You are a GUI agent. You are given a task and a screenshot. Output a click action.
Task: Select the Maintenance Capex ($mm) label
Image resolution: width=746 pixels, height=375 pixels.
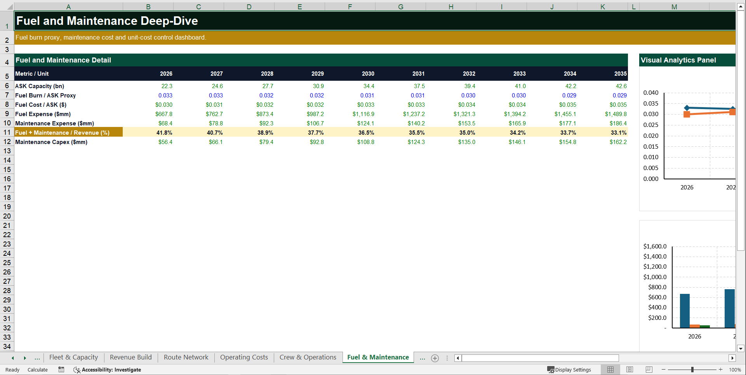coord(68,142)
